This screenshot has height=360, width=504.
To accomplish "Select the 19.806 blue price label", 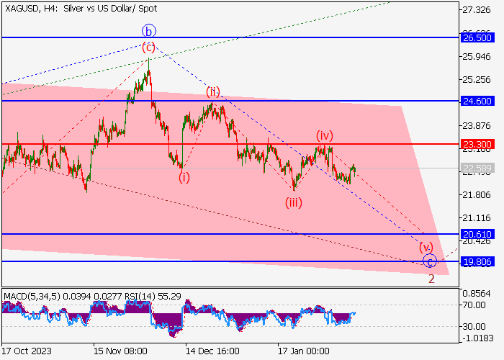I will 477,261.
